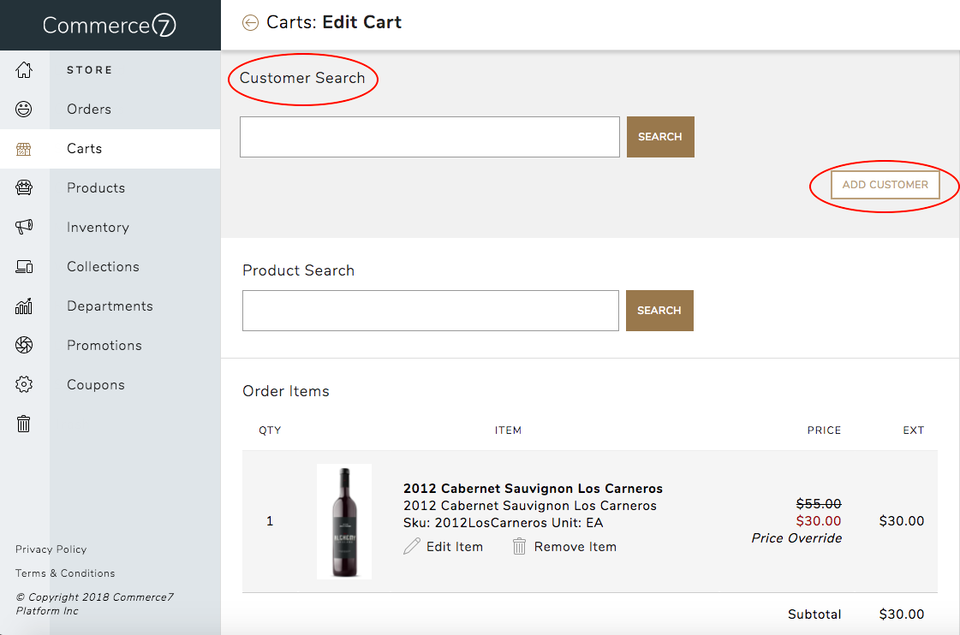The image size is (960, 635).
Task: Click the QTY column header
Action: (x=270, y=430)
